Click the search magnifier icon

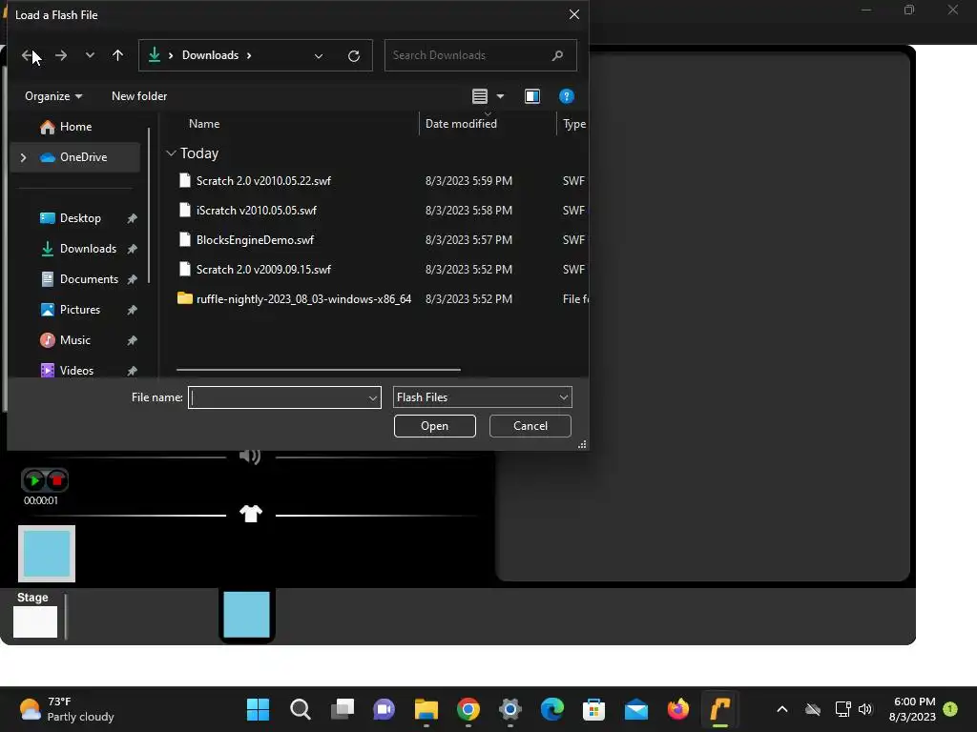tap(557, 55)
